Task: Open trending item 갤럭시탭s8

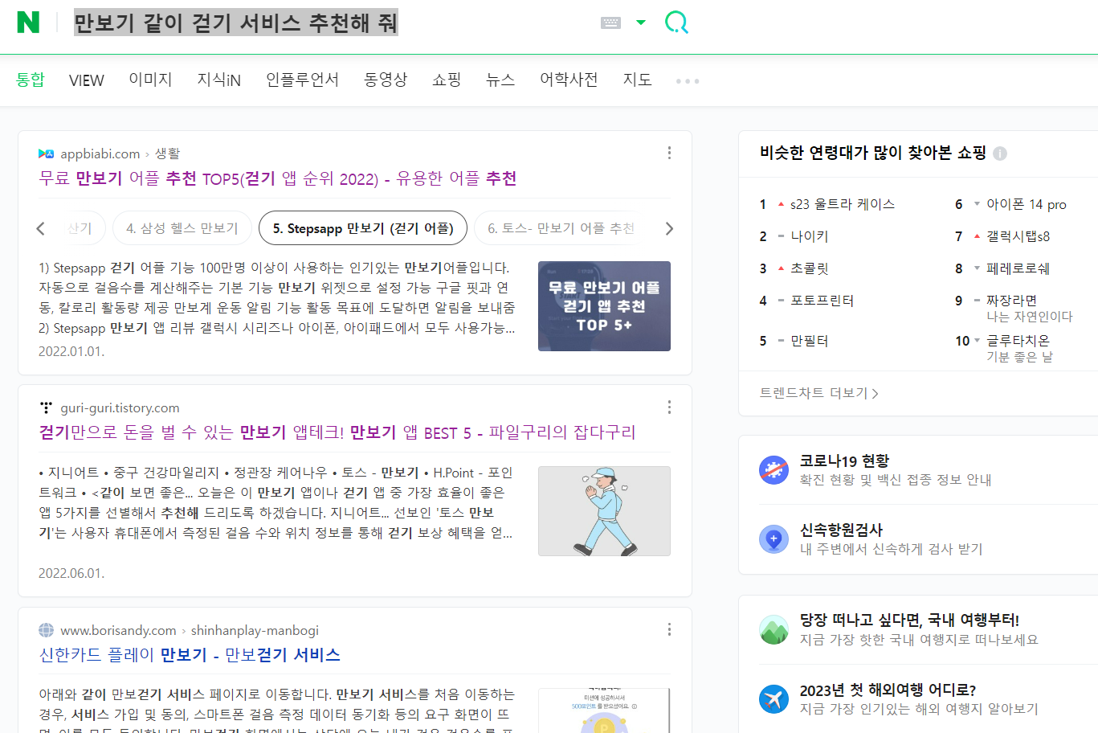Action: (x=1018, y=236)
